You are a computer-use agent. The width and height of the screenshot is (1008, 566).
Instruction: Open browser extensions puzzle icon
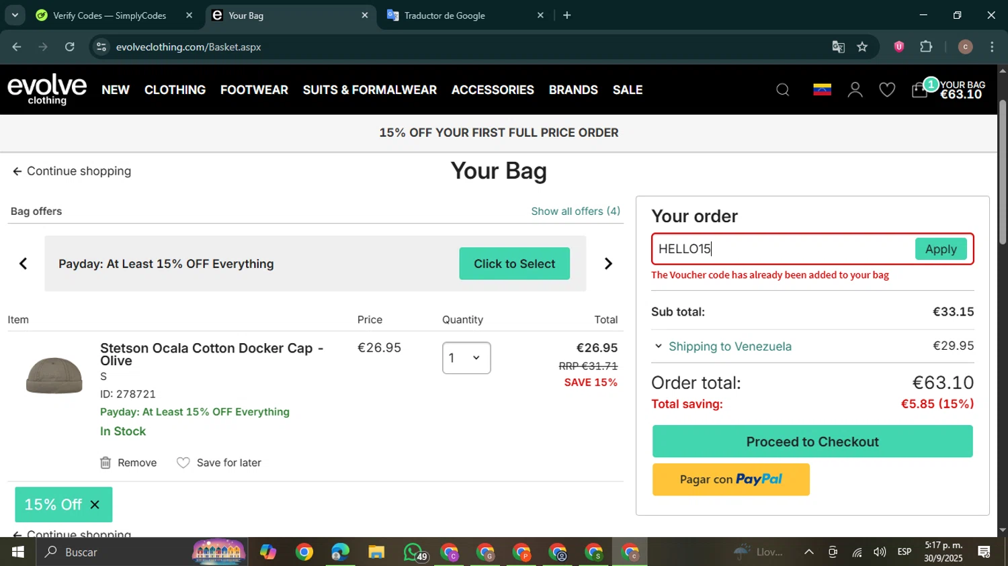coord(926,47)
